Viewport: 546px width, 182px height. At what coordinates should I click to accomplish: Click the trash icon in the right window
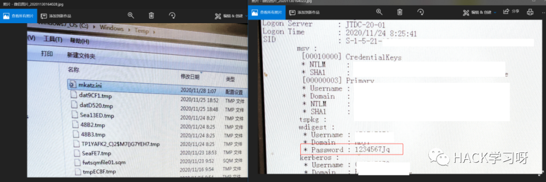(400, 12)
